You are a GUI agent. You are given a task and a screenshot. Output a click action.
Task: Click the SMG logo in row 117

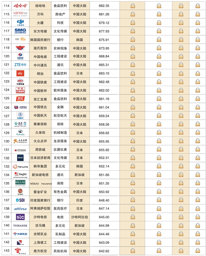point(20,31)
